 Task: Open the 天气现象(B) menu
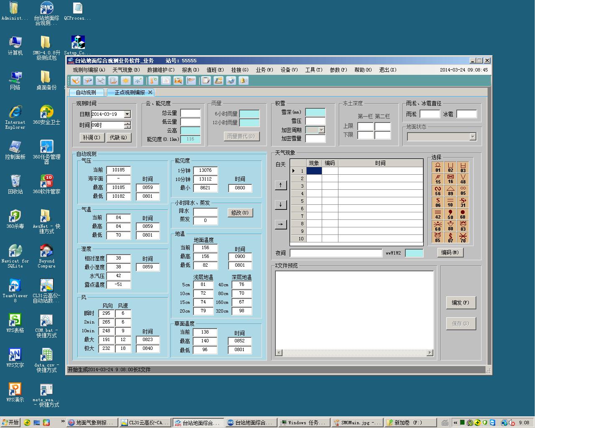(126, 70)
